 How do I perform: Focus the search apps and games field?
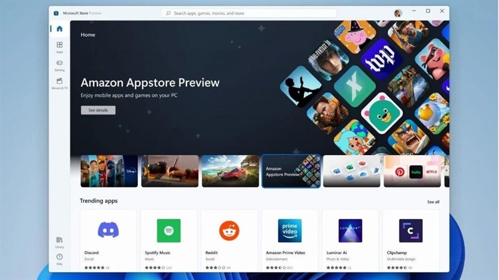[249, 13]
